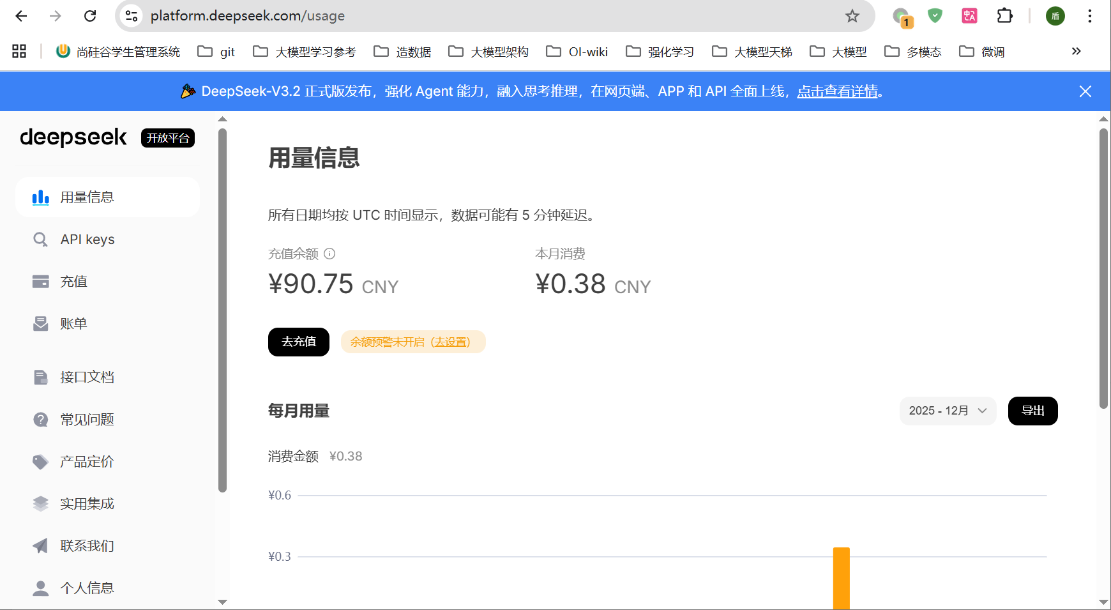This screenshot has width=1111, height=610.
Task: Open the 用量信息 sidebar item
Action: tap(107, 197)
